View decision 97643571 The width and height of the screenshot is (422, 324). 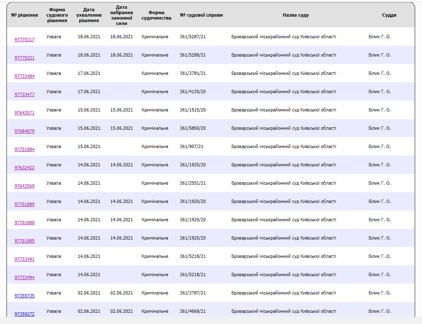25,113
